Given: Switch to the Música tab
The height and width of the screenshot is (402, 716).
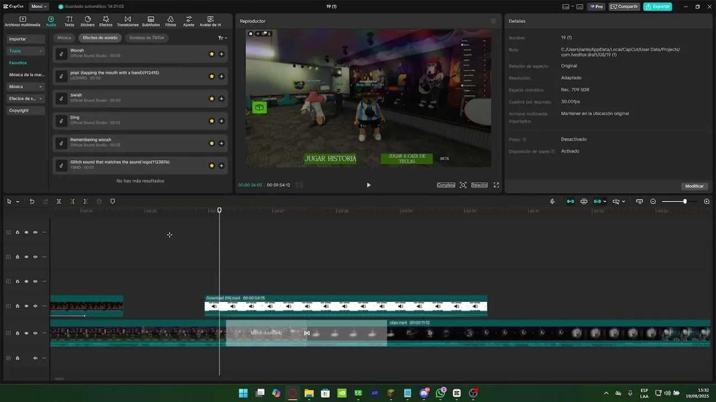Looking at the screenshot, I should (x=64, y=38).
